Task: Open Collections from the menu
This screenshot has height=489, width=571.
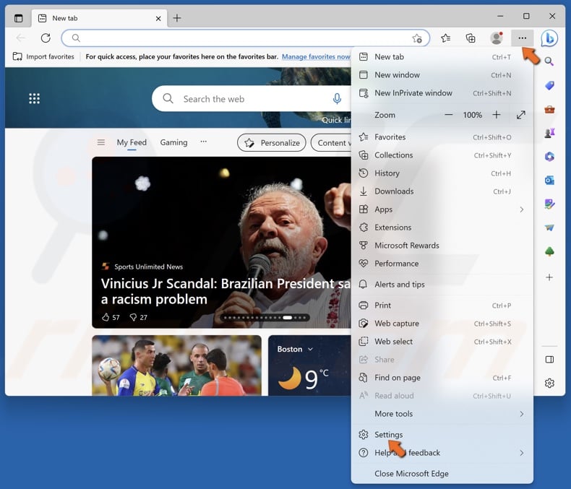Action: [x=442, y=155]
